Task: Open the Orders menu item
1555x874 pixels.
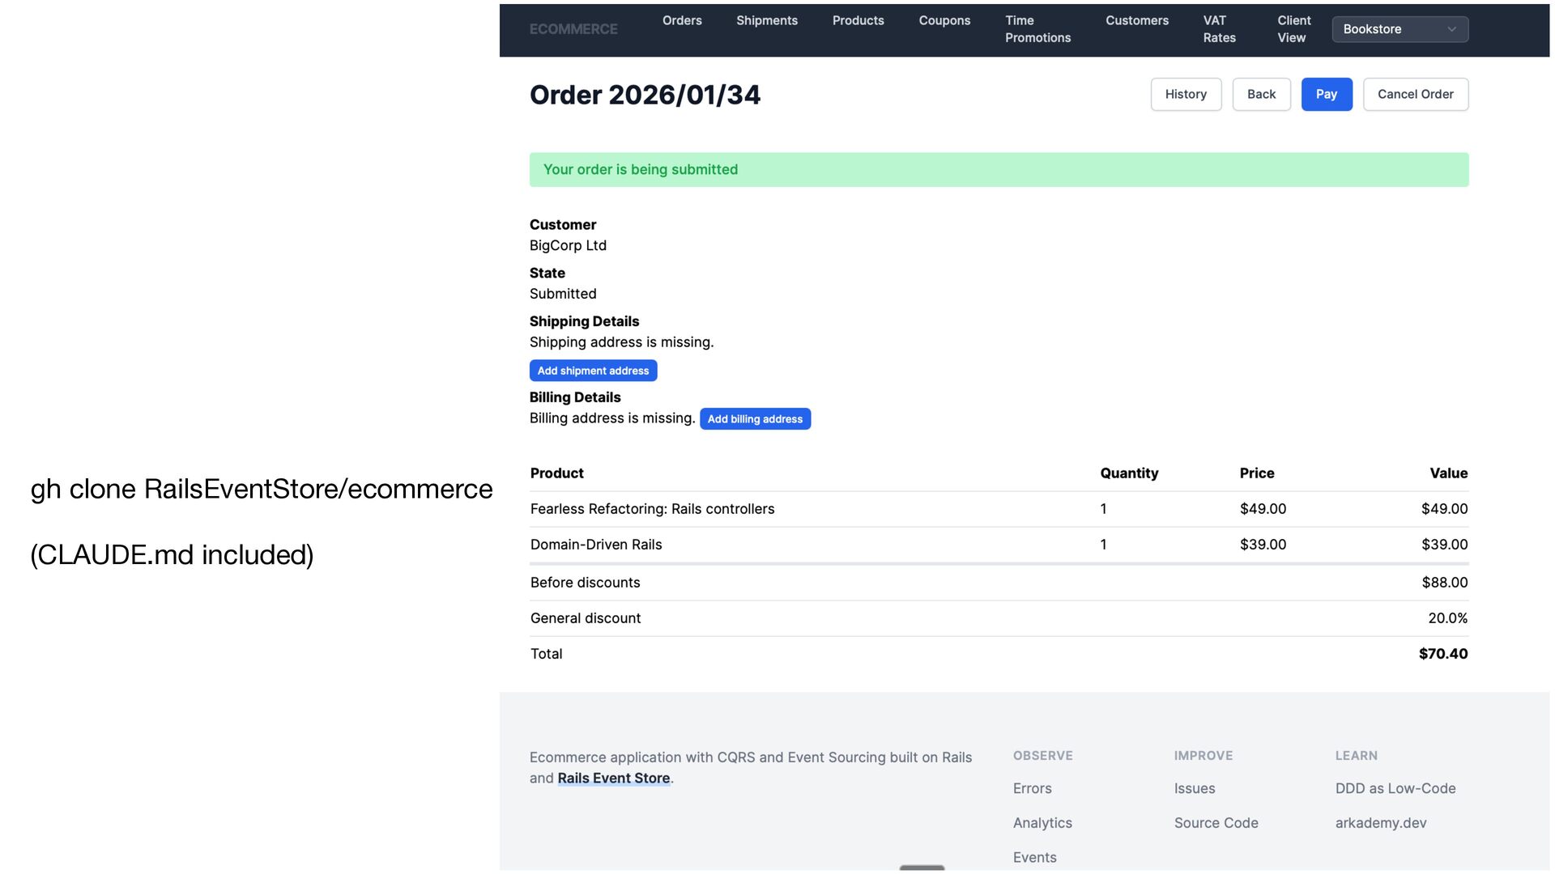Action: tap(682, 21)
